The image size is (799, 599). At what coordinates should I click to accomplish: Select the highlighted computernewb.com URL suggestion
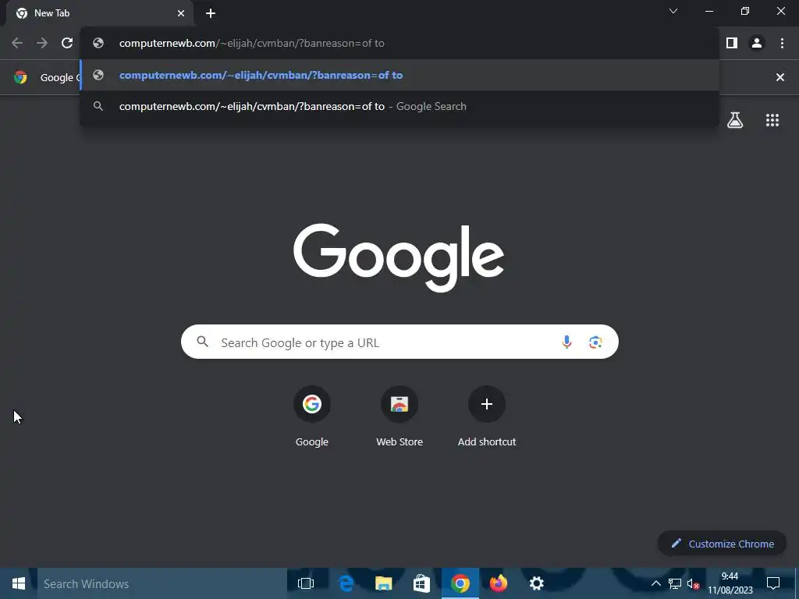pyautogui.click(x=399, y=76)
